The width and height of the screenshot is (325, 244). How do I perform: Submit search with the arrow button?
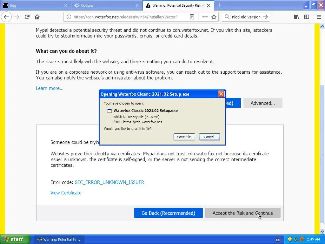click(x=265, y=17)
